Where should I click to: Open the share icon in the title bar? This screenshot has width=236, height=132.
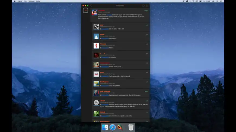pos(147,5)
